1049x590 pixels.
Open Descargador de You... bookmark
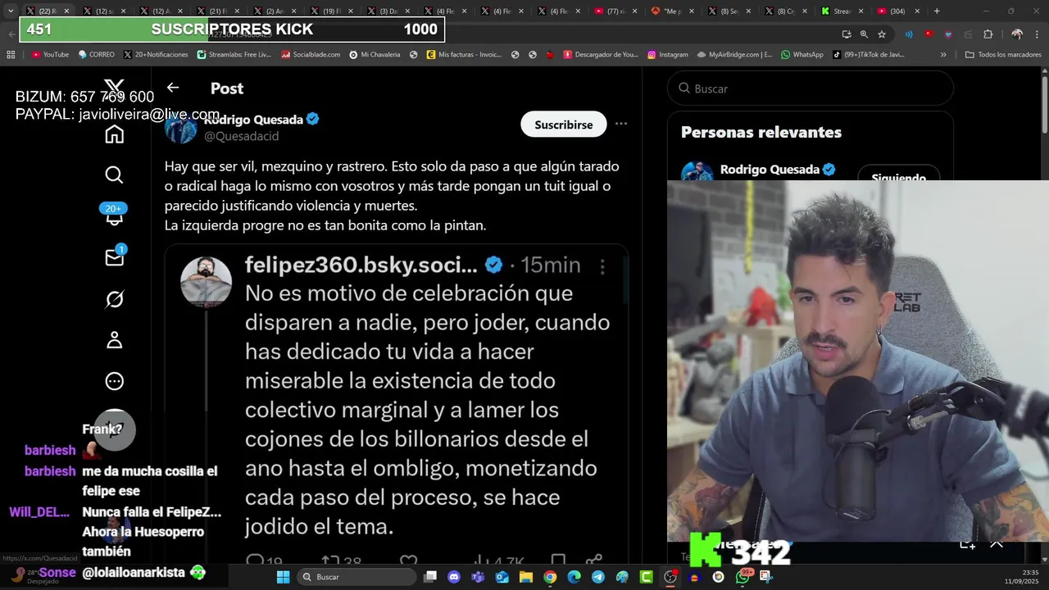(x=600, y=54)
